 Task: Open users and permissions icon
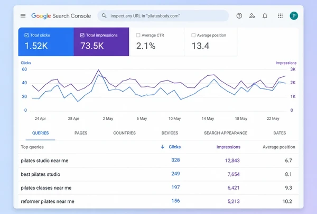[252, 15]
